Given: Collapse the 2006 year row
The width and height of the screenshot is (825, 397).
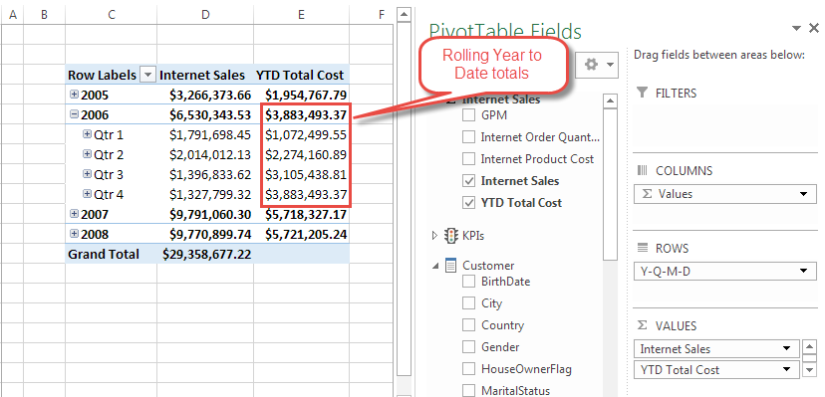Looking at the screenshot, I should (74, 114).
